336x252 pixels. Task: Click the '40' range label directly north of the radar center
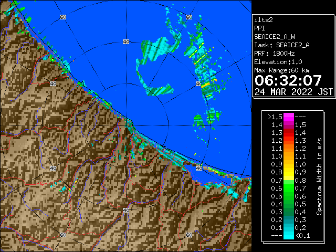126,42
